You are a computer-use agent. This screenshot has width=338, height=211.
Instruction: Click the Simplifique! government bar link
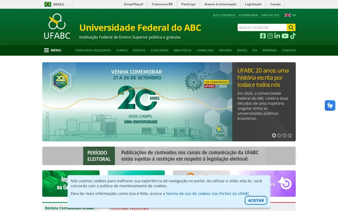[134, 4]
